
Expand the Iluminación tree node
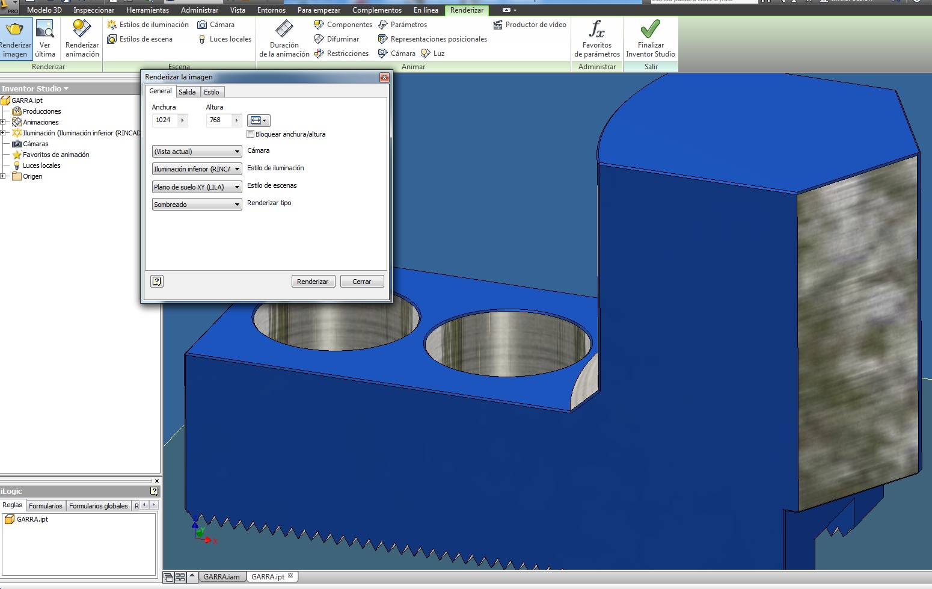click(3, 133)
